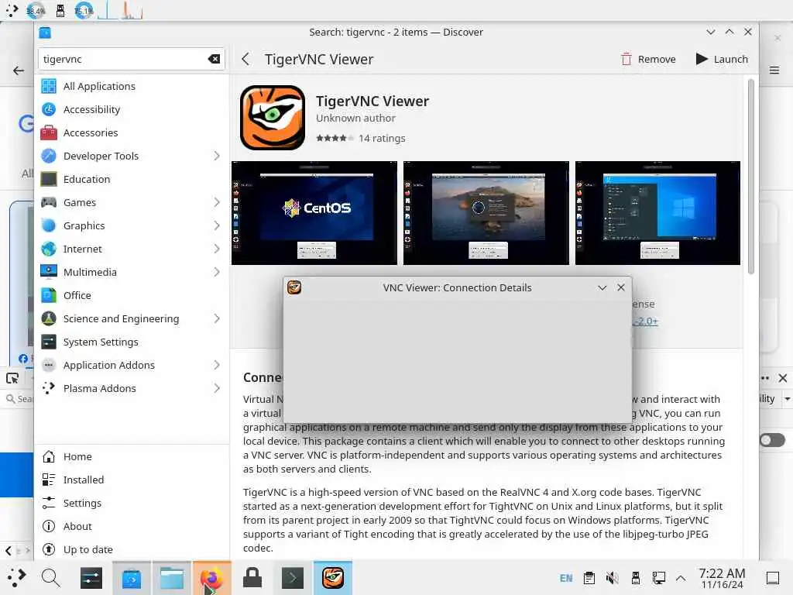Screen dimensions: 793x595
Task: Expand Plasma Addons subcategories
Action: pos(217,389)
